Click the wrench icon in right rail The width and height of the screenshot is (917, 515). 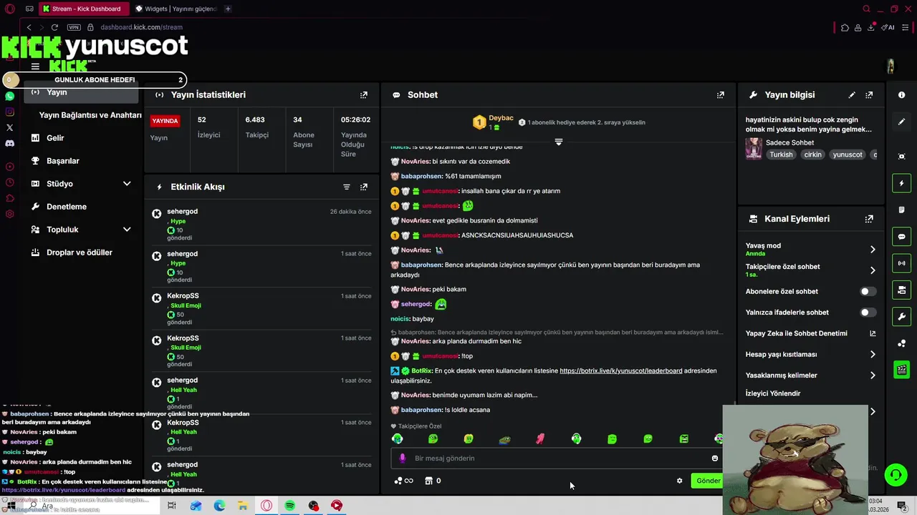pos(902,316)
